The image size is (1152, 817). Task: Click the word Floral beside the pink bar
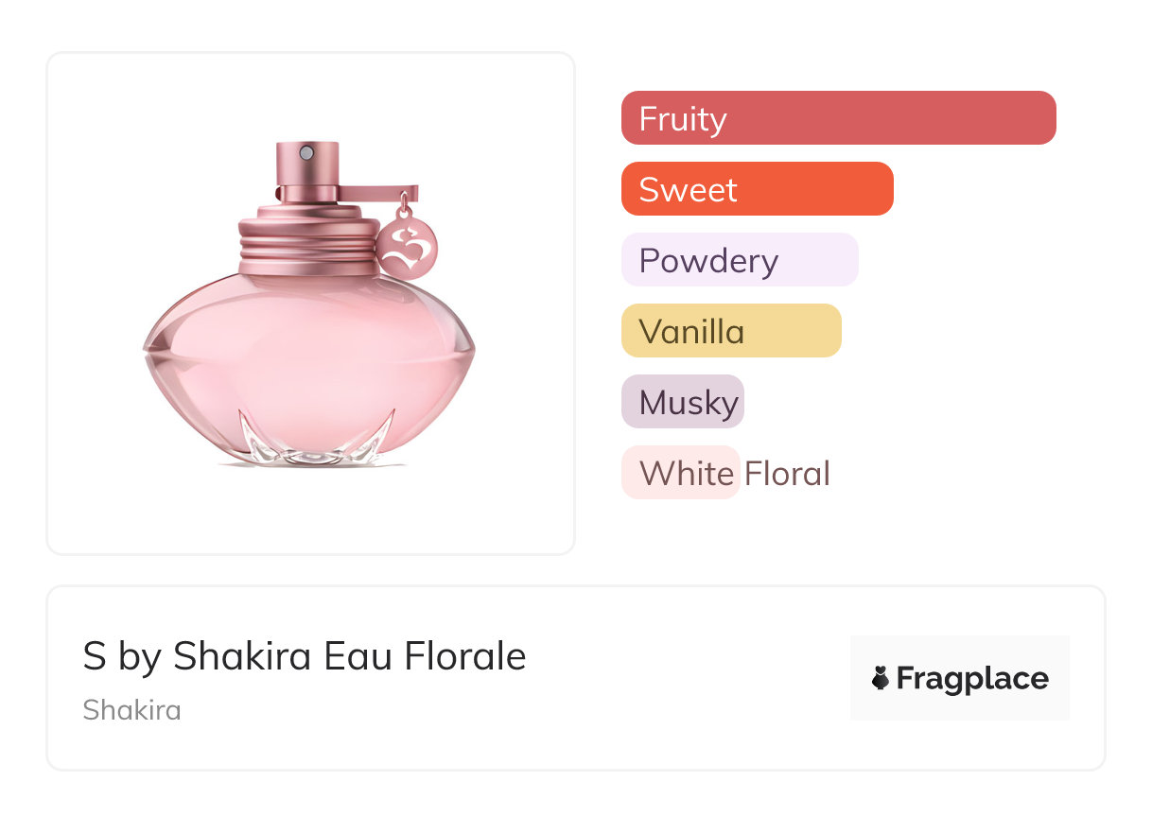point(787,473)
